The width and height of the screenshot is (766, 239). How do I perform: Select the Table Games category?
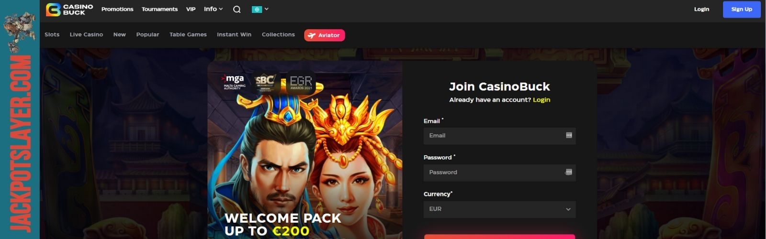[x=188, y=34]
